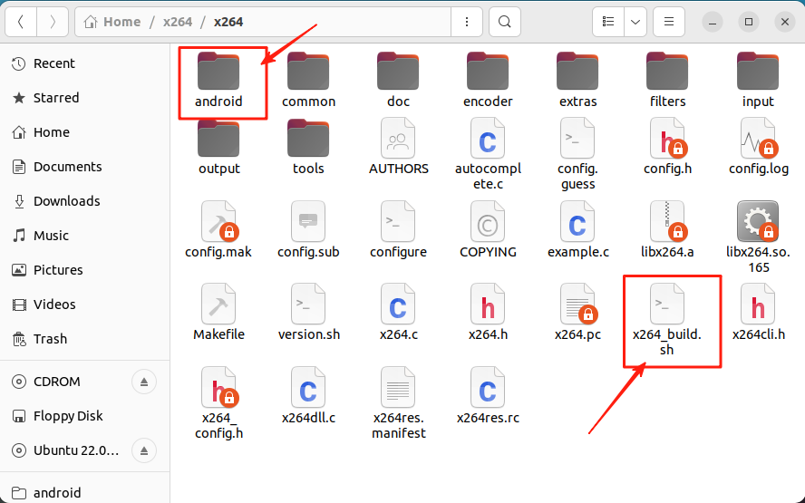Open Documents in the sidebar
This screenshot has width=805, height=503.
point(84,166)
